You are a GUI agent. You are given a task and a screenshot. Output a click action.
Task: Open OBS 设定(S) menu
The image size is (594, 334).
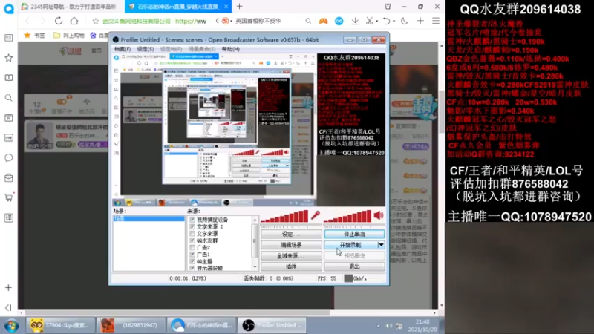pos(146,49)
